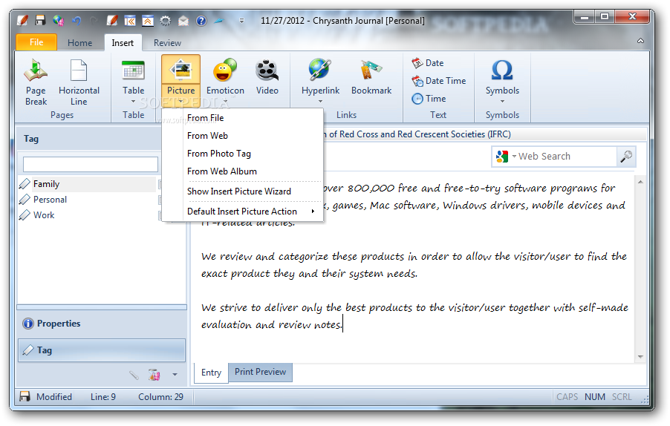This screenshot has width=670, height=426.
Task: Choose From File in Picture menu
Action: pyautogui.click(x=242, y=118)
